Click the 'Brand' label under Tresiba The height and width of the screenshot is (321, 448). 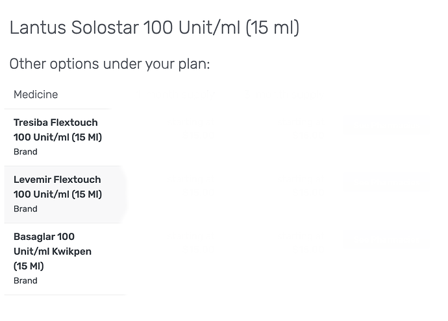[25, 152]
